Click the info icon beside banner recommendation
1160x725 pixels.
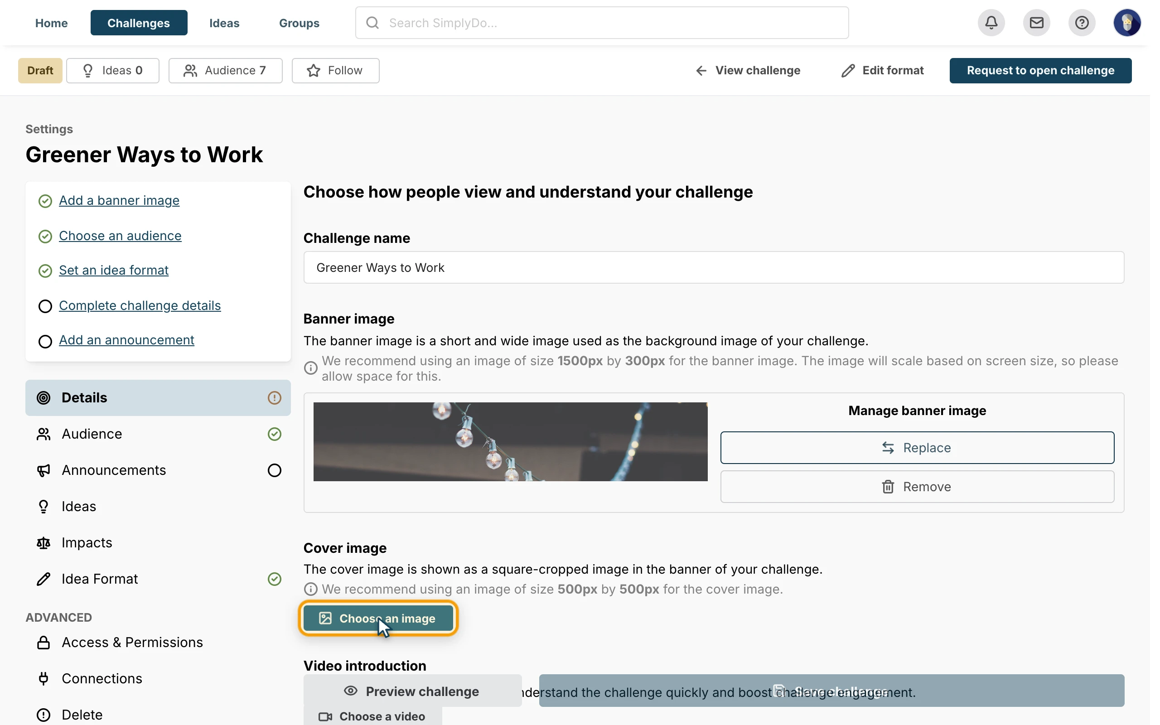pos(310,368)
